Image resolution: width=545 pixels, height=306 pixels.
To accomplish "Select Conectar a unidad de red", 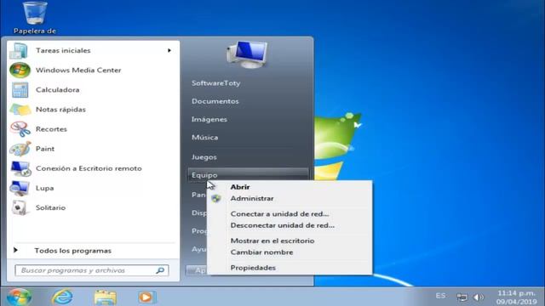I will coord(280,213).
